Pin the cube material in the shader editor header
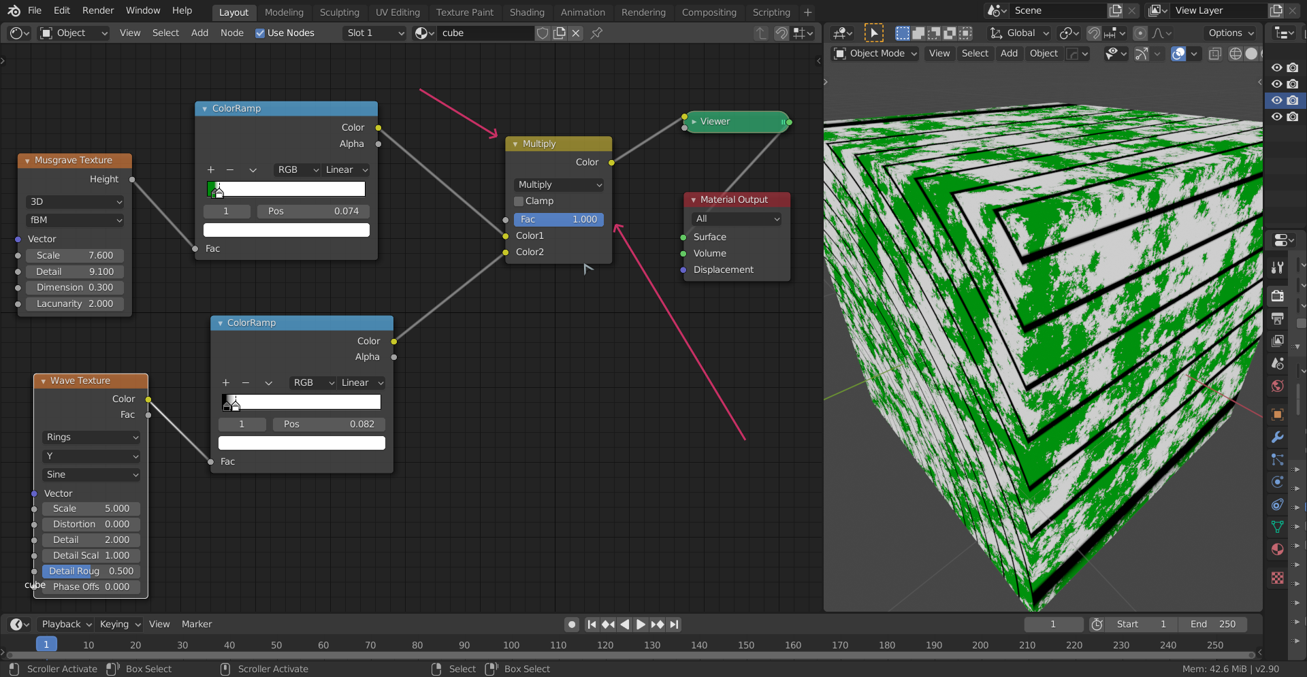This screenshot has height=677, width=1307. [x=597, y=33]
